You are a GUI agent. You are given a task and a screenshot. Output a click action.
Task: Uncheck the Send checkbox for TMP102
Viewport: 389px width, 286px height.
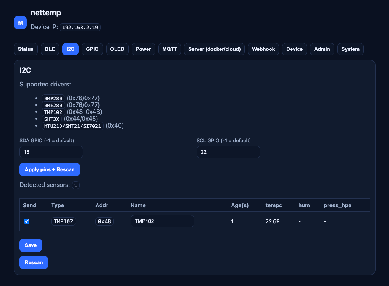[x=27, y=221]
